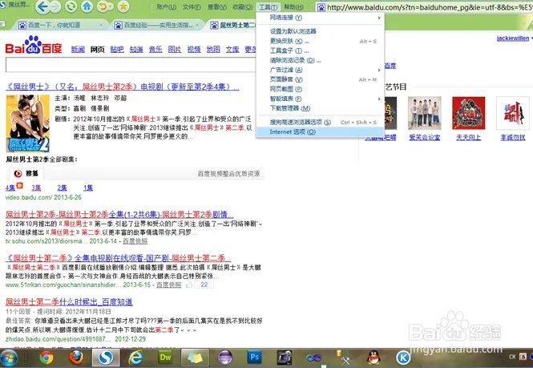Click the Baidu paw icon in address bar

(321, 7)
